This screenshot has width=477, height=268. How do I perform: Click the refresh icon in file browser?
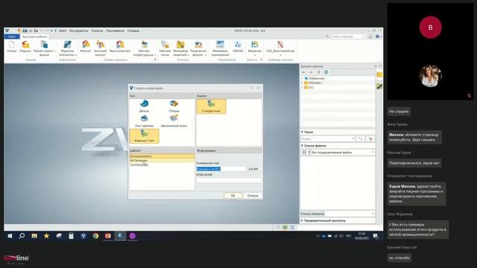(326, 72)
